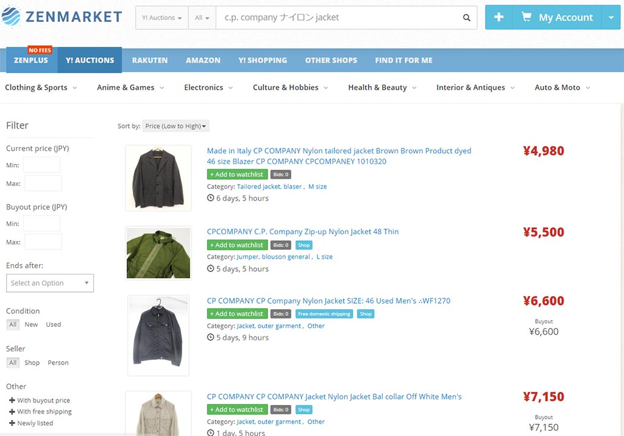Screen dimensions: 624x436
Task: Filter sellers by Shop
Action: click(32, 362)
